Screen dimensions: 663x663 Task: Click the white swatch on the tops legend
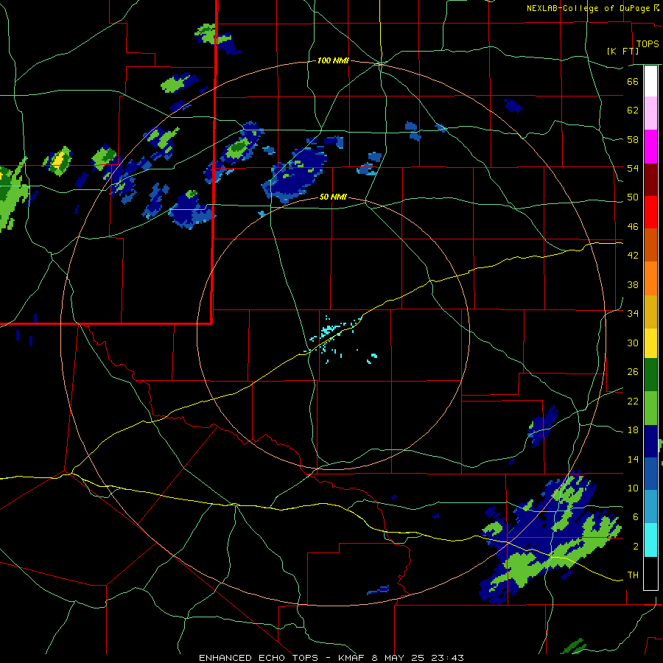point(650,81)
